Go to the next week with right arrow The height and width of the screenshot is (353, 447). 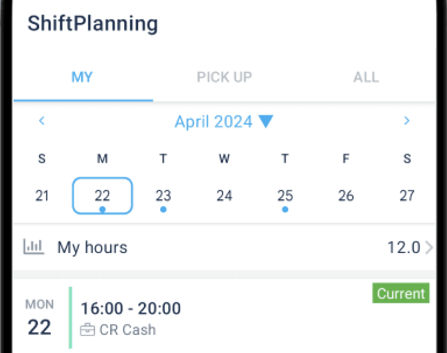(x=407, y=121)
